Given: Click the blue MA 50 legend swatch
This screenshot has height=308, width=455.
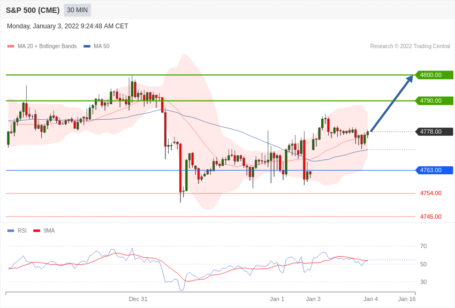Looking at the screenshot, I should pyautogui.click(x=87, y=47).
